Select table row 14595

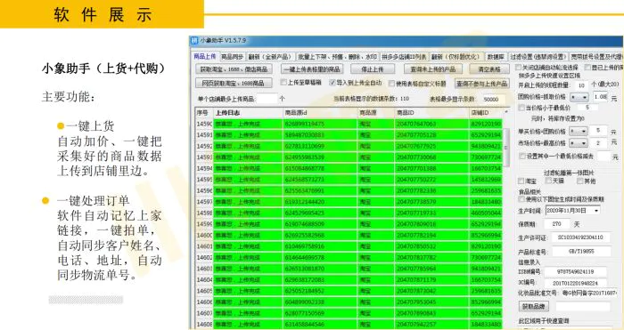(349, 180)
